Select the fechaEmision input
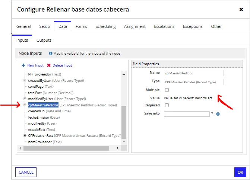 44,118
